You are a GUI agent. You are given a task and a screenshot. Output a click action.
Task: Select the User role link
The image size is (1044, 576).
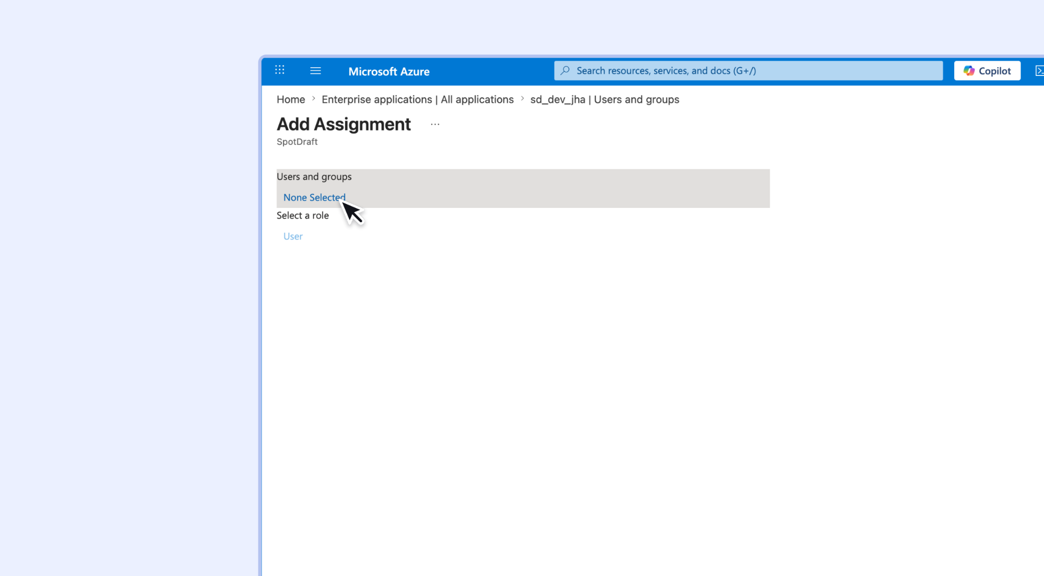coord(293,236)
